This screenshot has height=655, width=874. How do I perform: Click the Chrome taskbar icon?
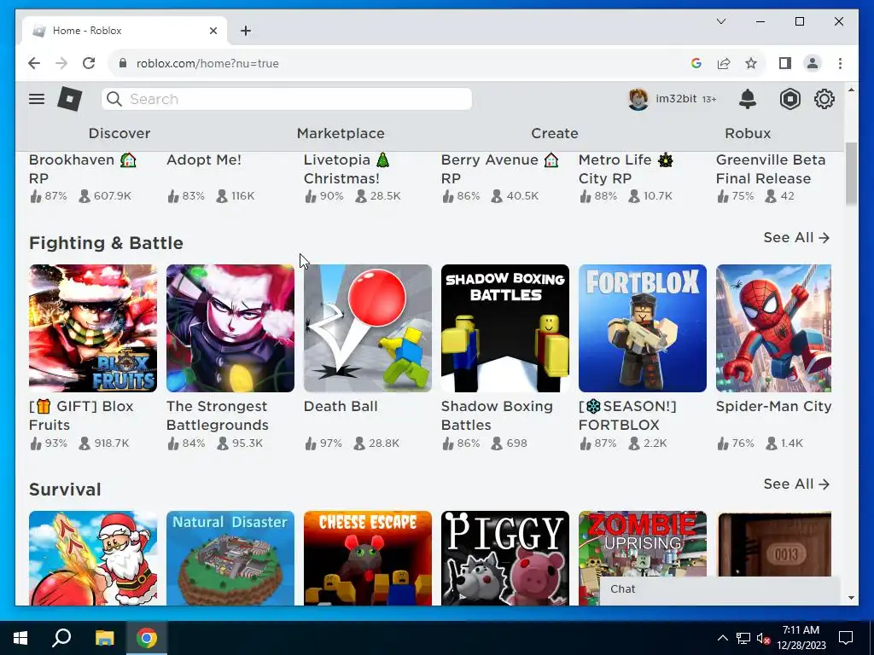pos(147,638)
